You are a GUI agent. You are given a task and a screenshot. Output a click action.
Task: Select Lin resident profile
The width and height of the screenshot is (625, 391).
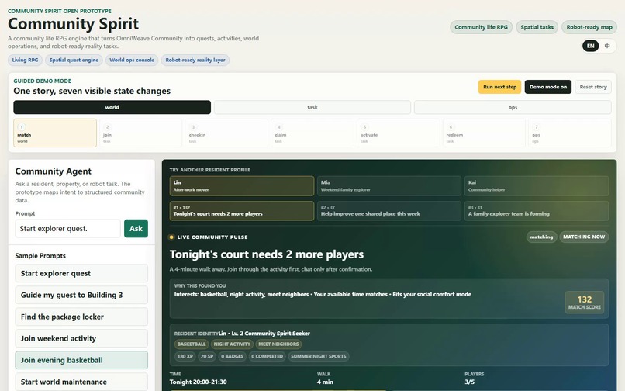[242, 186]
